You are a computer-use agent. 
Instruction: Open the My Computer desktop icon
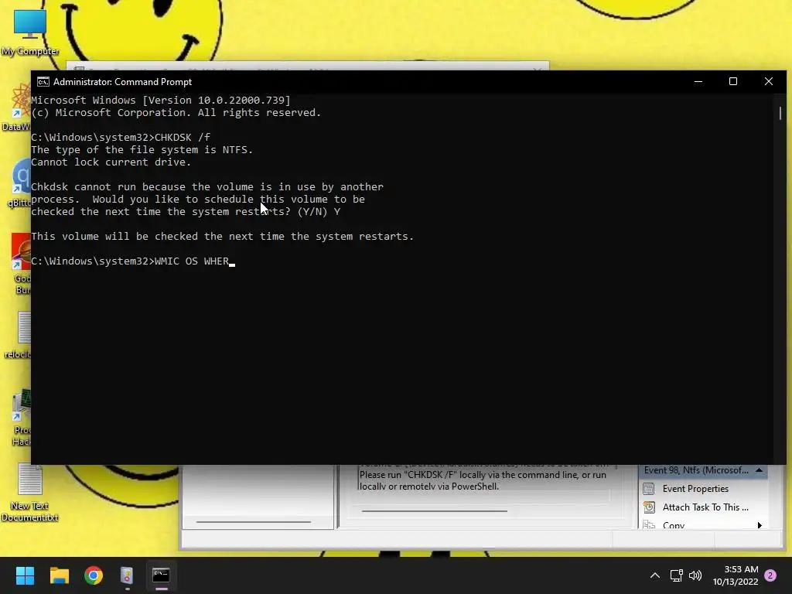30,31
